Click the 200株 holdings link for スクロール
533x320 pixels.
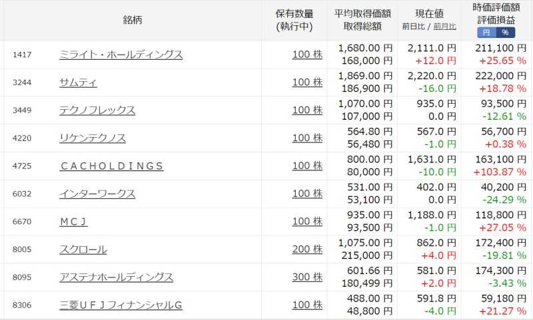307,249
